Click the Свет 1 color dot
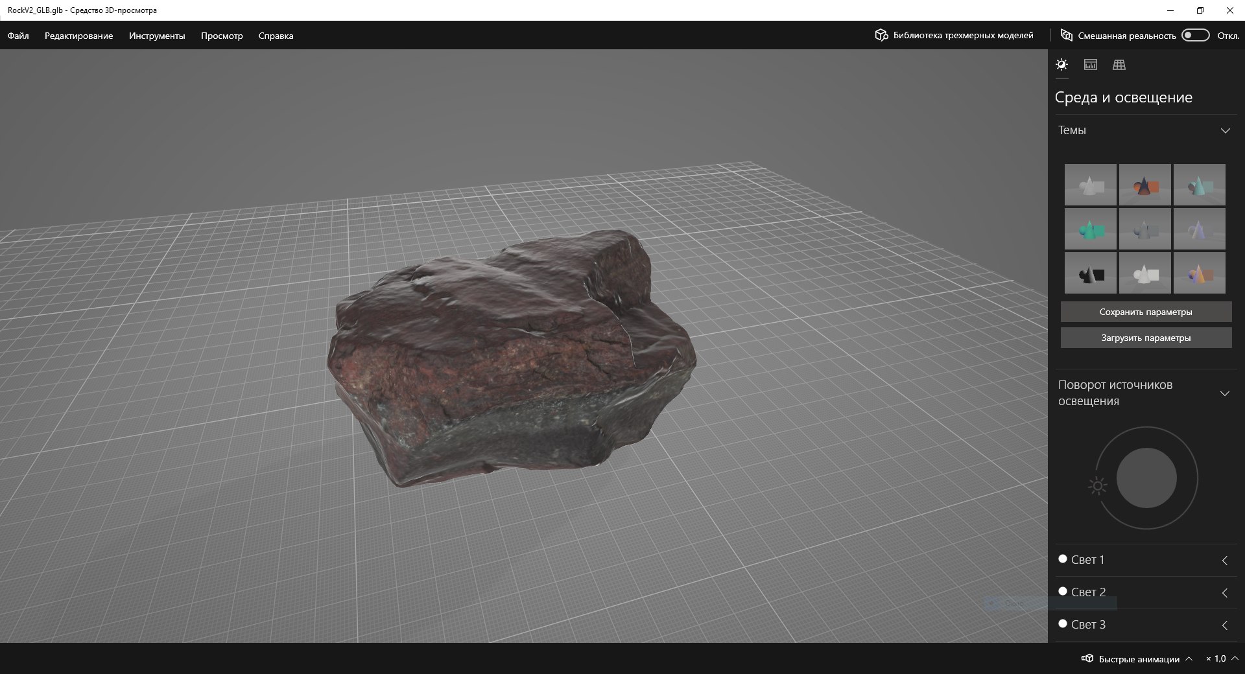 pos(1063,559)
